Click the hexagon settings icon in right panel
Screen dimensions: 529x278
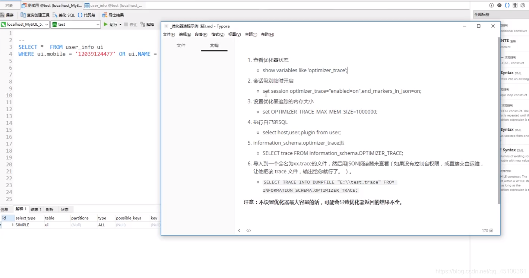tap(523, 5)
